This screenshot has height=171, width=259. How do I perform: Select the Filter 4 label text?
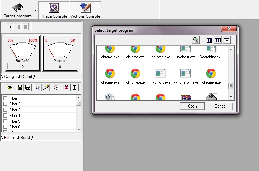(15, 116)
